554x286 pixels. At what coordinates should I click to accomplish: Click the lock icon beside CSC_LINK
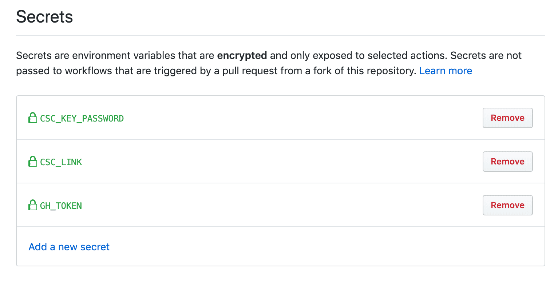(33, 162)
